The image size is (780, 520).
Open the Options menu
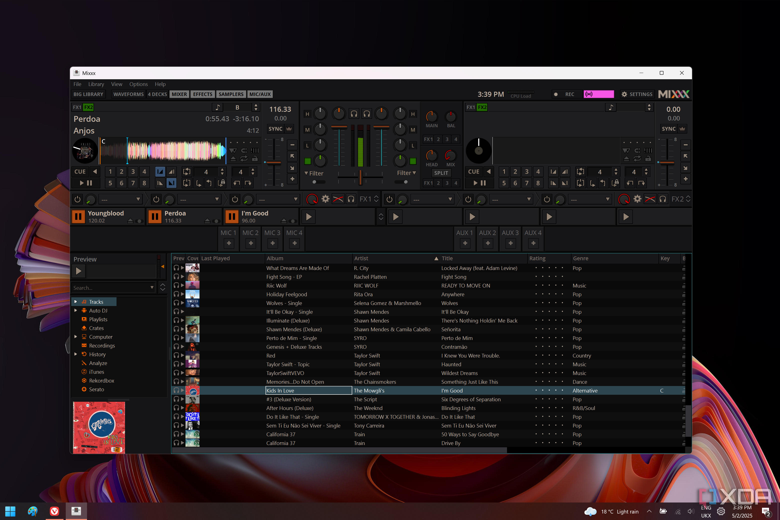138,84
